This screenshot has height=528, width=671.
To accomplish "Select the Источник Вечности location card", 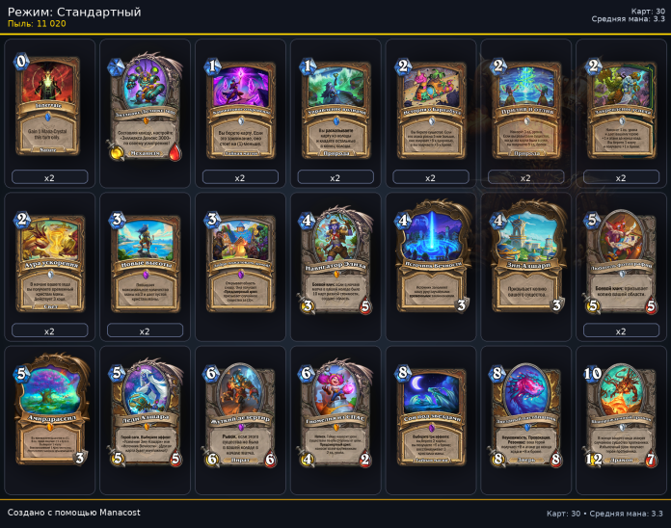I will [x=431, y=256].
